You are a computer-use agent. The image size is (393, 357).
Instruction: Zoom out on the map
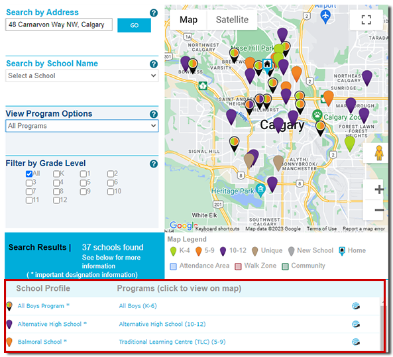click(x=378, y=210)
